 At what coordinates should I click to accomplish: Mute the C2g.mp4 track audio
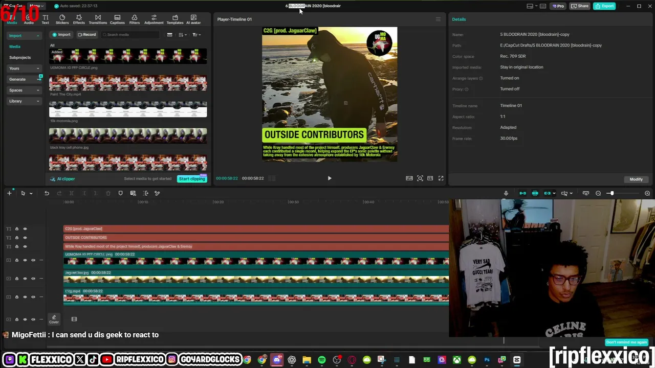coord(33,297)
